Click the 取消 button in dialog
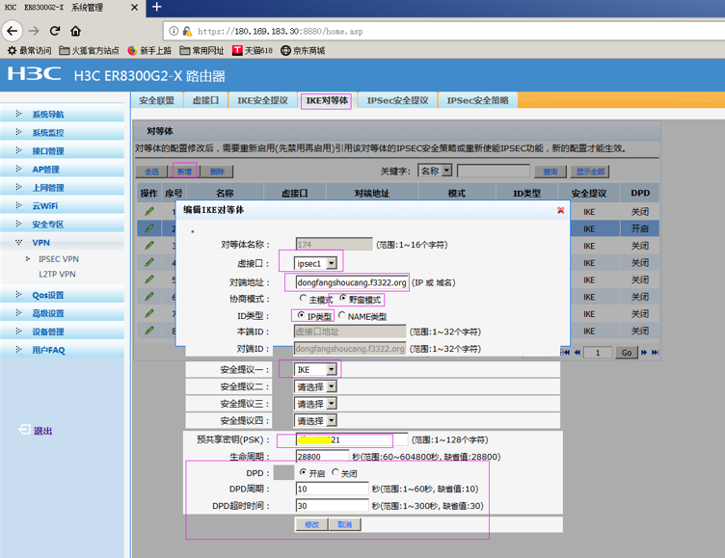 [x=344, y=524]
